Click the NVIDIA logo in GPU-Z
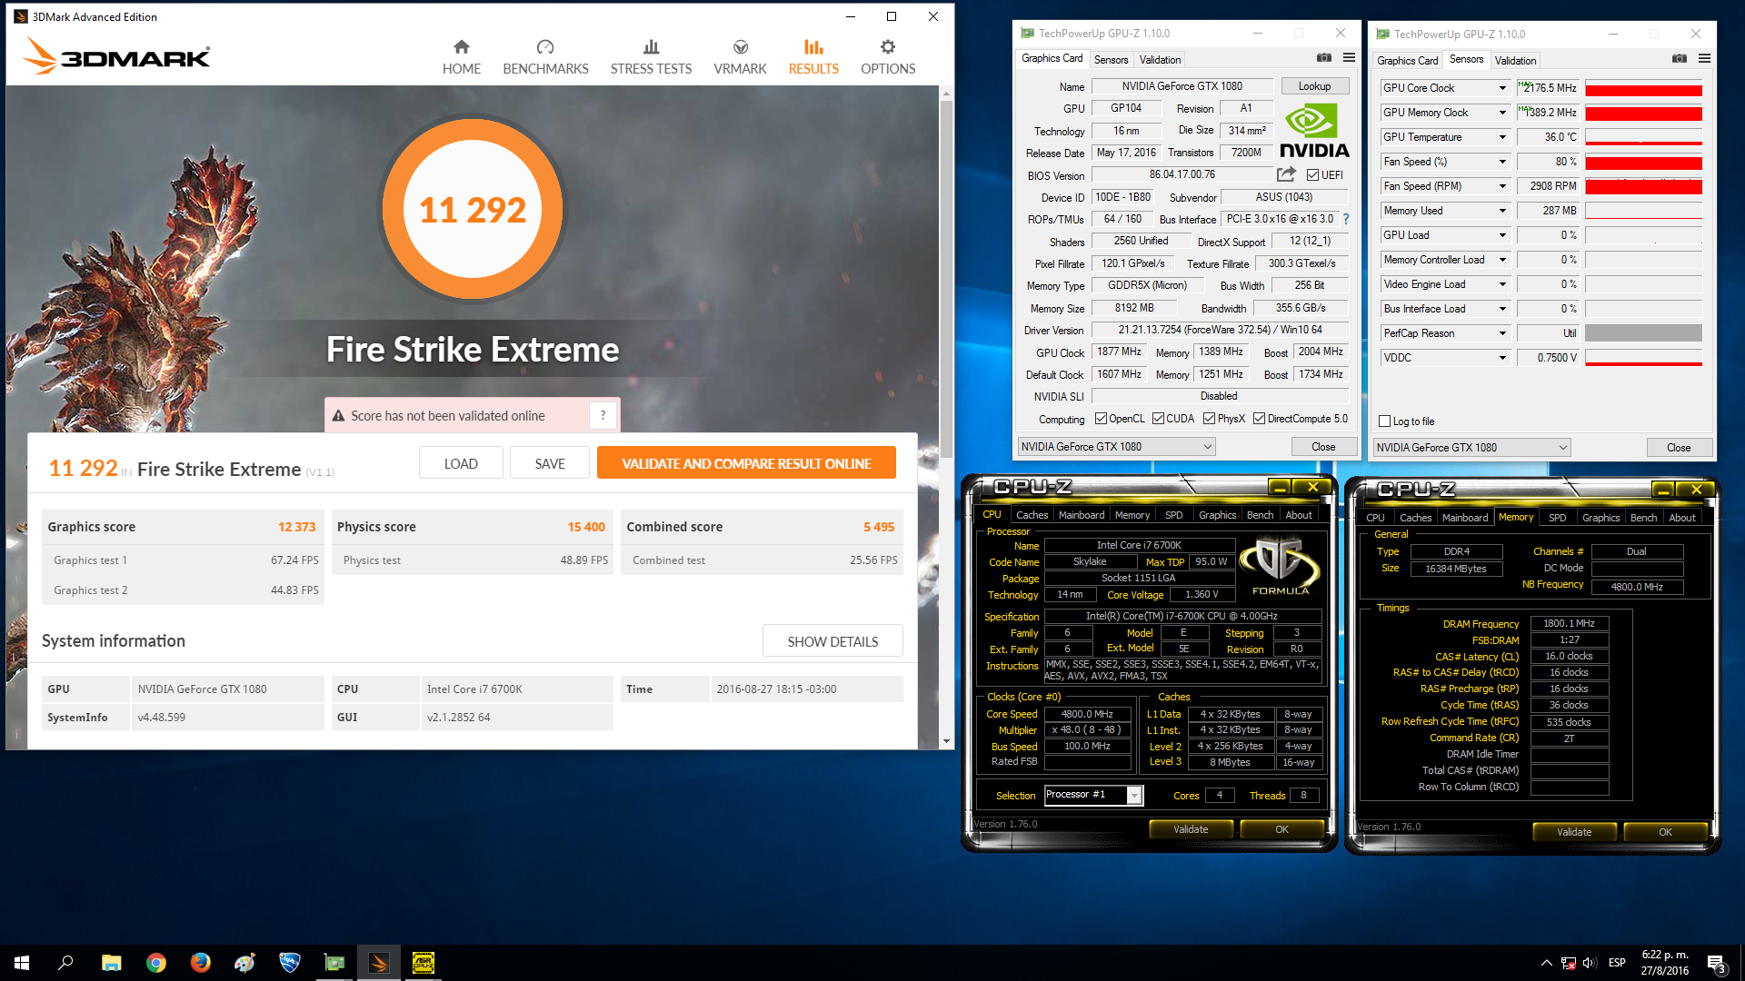The width and height of the screenshot is (1745, 981). tap(1314, 131)
